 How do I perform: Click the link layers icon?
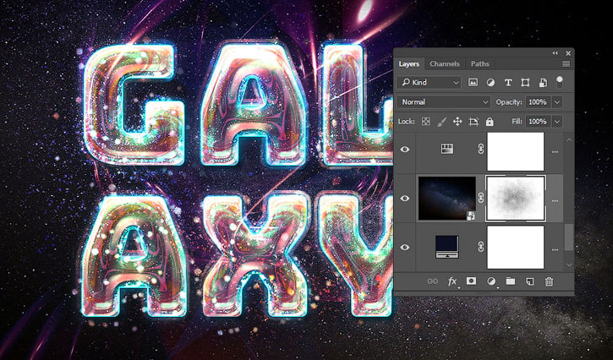pos(433,281)
